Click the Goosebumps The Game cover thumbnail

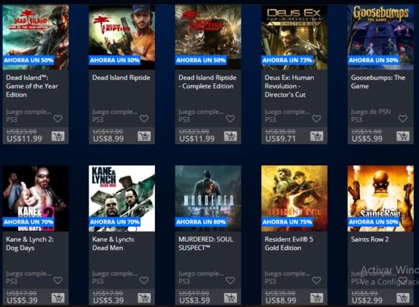coord(380,37)
